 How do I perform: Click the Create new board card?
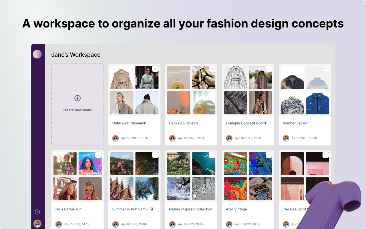[x=77, y=104]
